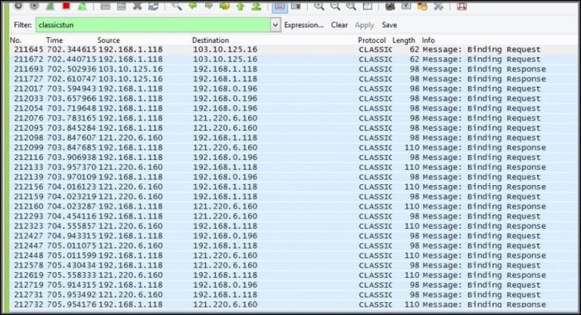Restart the current live capture
The height and width of the screenshot is (315, 581).
tap(81, 5)
